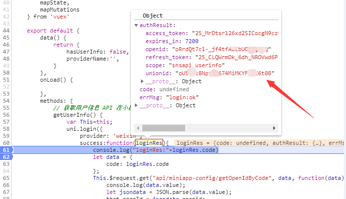Click data() on line 45

tap(50, 38)
